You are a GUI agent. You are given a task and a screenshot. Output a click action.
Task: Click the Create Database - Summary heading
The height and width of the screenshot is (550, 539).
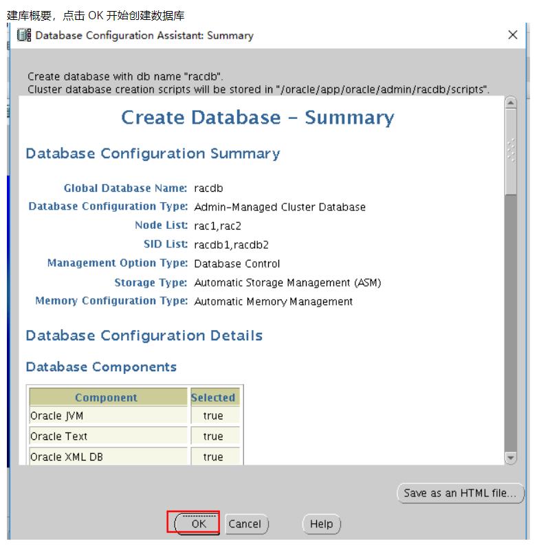(x=258, y=118)
